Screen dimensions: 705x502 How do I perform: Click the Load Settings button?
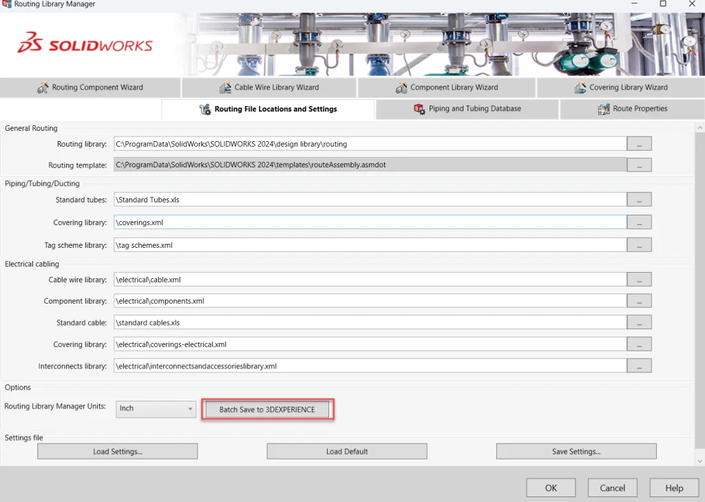117,451
